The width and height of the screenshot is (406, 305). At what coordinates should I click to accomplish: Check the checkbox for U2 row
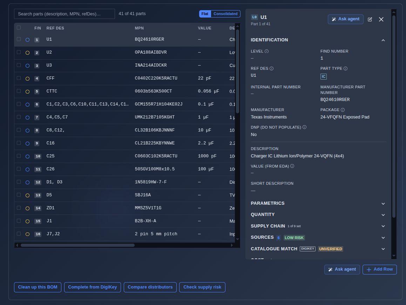point(19,52)
